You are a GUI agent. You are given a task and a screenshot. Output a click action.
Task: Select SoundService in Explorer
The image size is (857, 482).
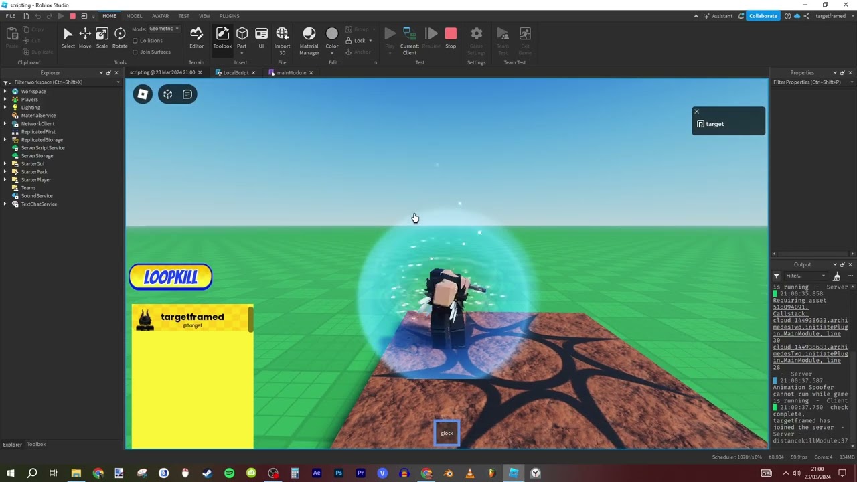(x=36, y=196)
